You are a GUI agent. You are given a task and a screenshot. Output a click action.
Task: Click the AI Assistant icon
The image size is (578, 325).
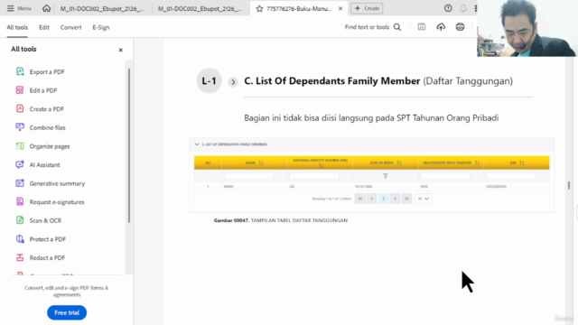(20, 164)
